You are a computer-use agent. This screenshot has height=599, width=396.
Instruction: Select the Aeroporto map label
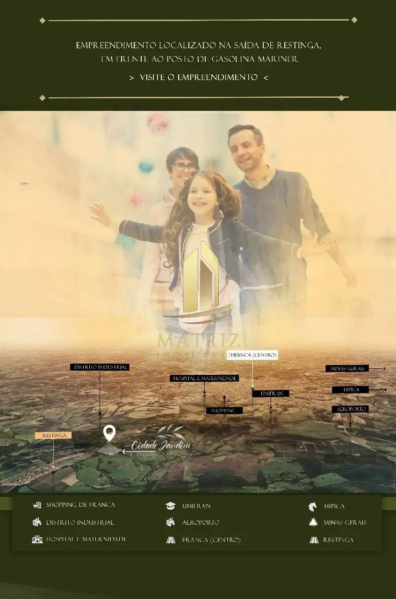(350, 409)
